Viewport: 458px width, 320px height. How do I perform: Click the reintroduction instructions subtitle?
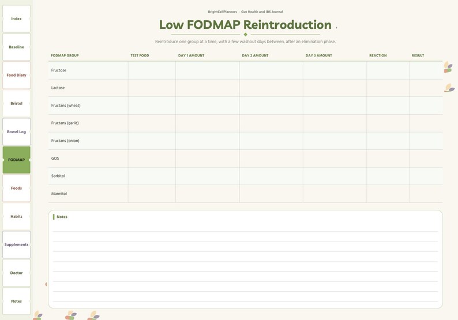click(x=245, y=42)
